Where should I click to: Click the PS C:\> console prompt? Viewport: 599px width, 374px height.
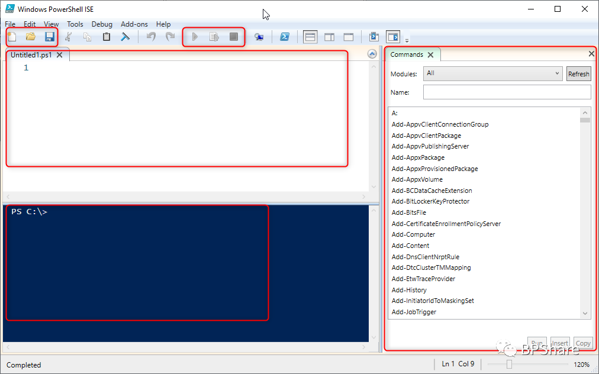point(30,212)
